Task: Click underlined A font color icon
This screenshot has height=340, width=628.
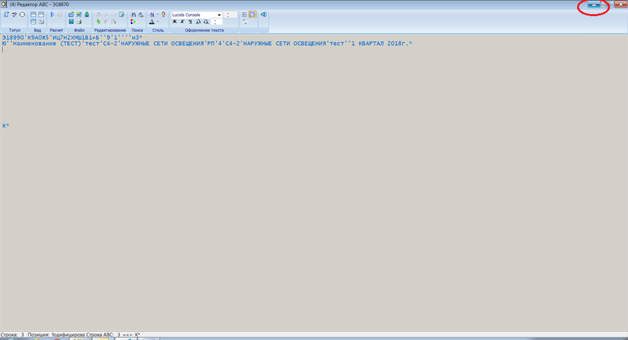Action: click(x=152, y=22)
